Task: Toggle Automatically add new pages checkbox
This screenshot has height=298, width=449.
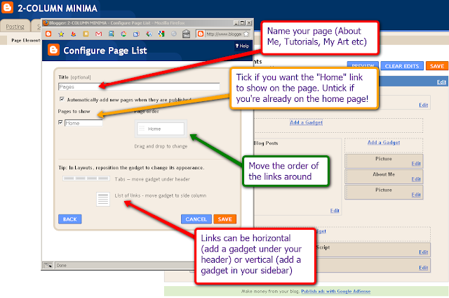Action: coord(62,99)
